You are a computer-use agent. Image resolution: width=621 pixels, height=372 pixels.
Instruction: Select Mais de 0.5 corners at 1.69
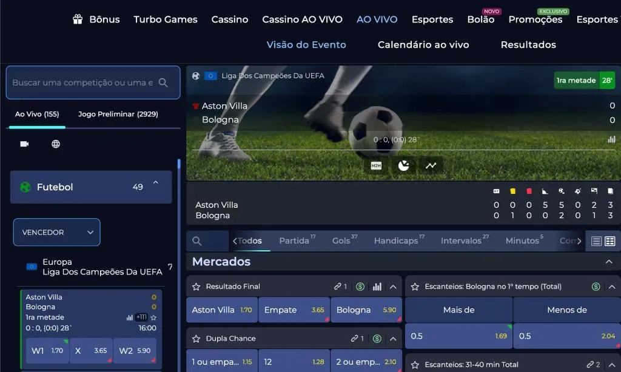[458, 336]
